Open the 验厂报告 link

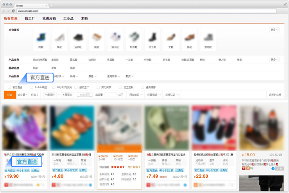pos(134,167)
